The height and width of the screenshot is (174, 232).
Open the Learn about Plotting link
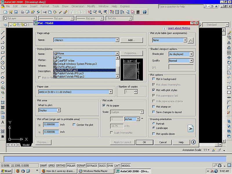tap(179, 28)
